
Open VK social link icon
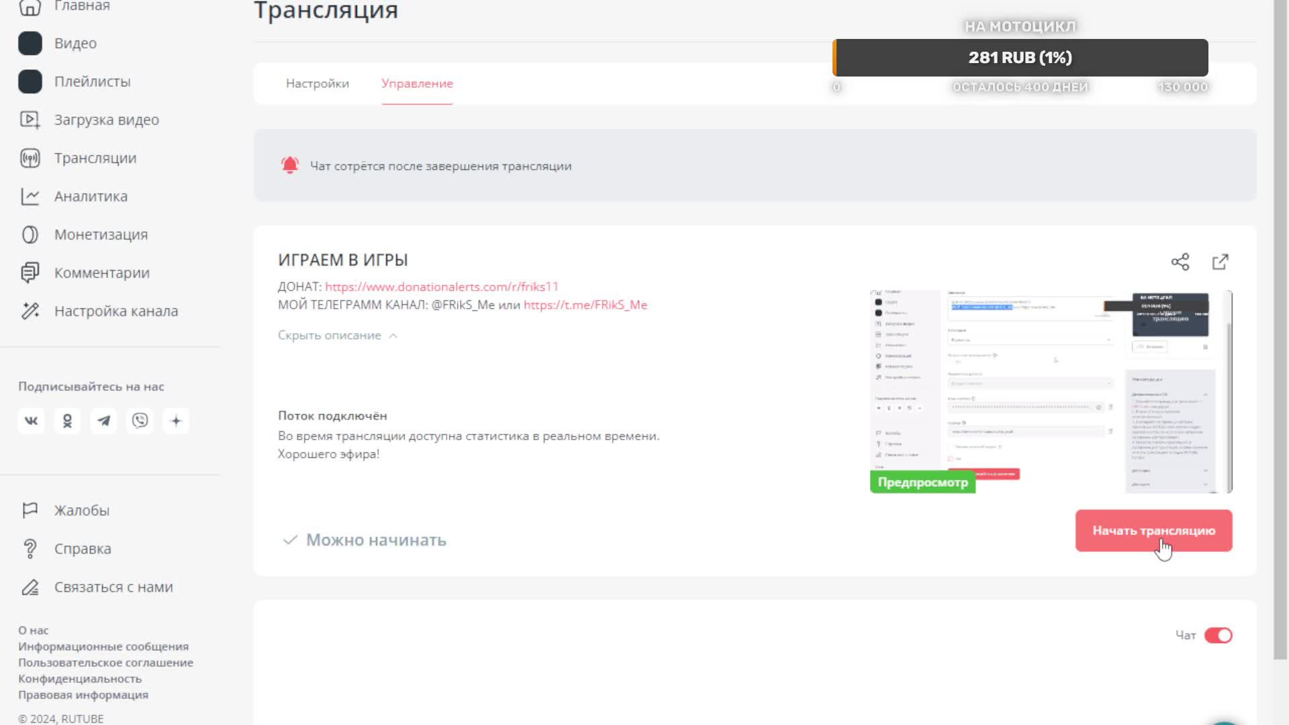pyautogui.click(x=31, y=421)
